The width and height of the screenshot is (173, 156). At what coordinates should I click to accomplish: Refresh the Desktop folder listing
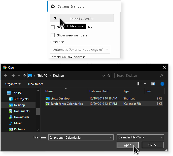pos(109,76)
